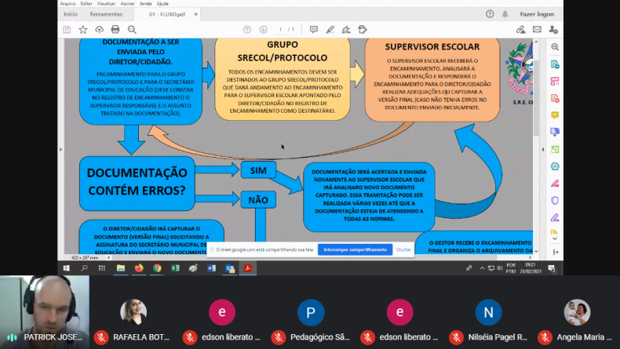This screenshot has width=620, height=349.
Task: Click the page number input field
Action: [282, 30]
